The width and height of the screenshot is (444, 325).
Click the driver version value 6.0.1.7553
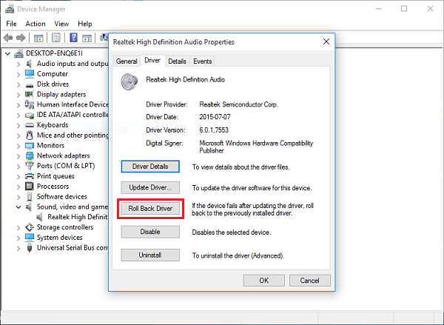pos(214,130)
